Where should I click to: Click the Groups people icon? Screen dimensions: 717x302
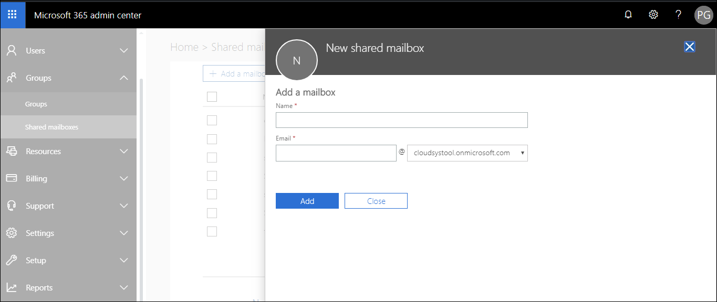pyautogui.click(x=11, y=78)
